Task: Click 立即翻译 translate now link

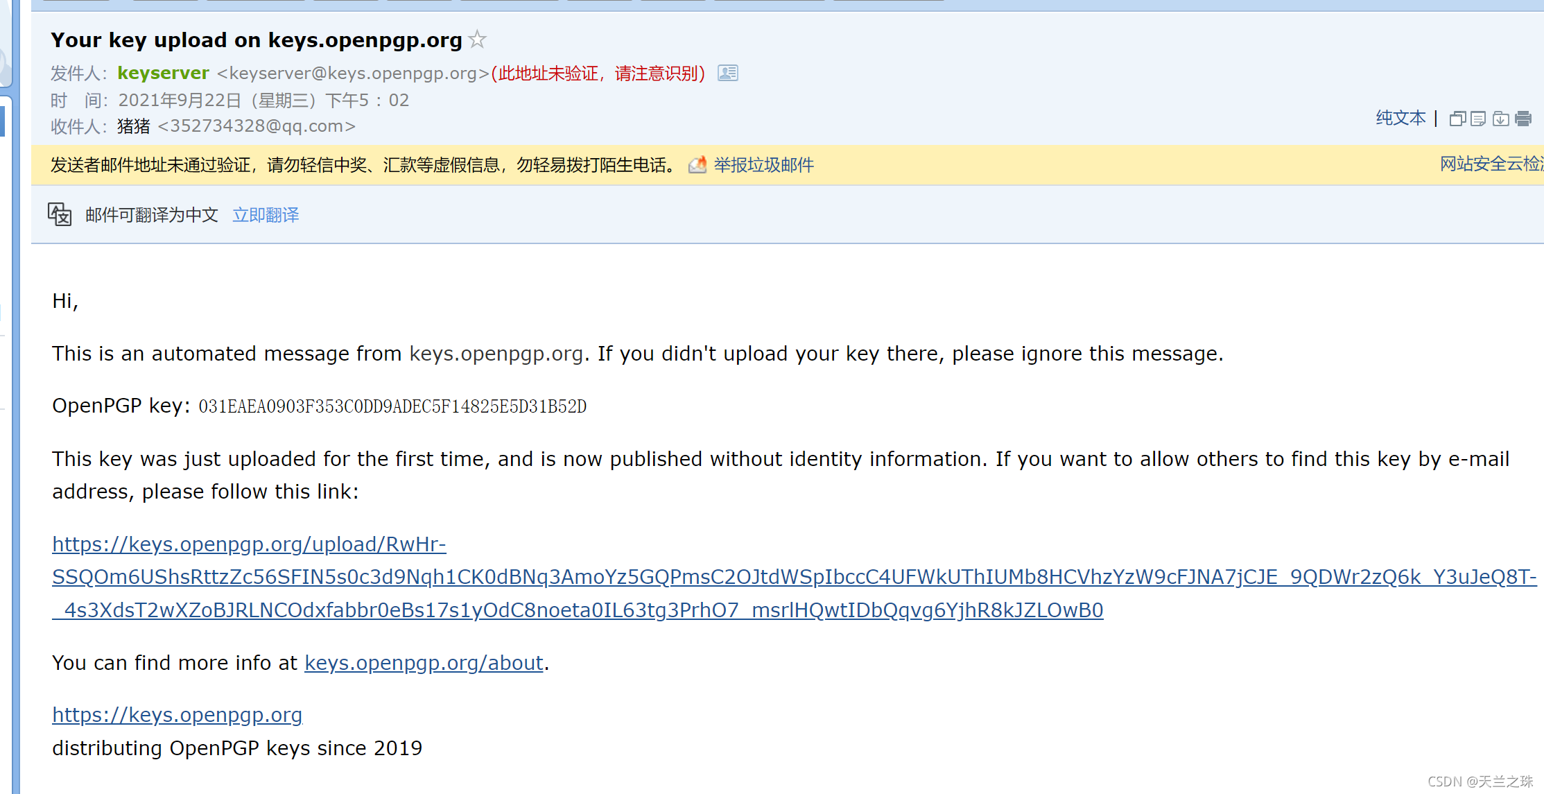Action: tap(266, 215)
